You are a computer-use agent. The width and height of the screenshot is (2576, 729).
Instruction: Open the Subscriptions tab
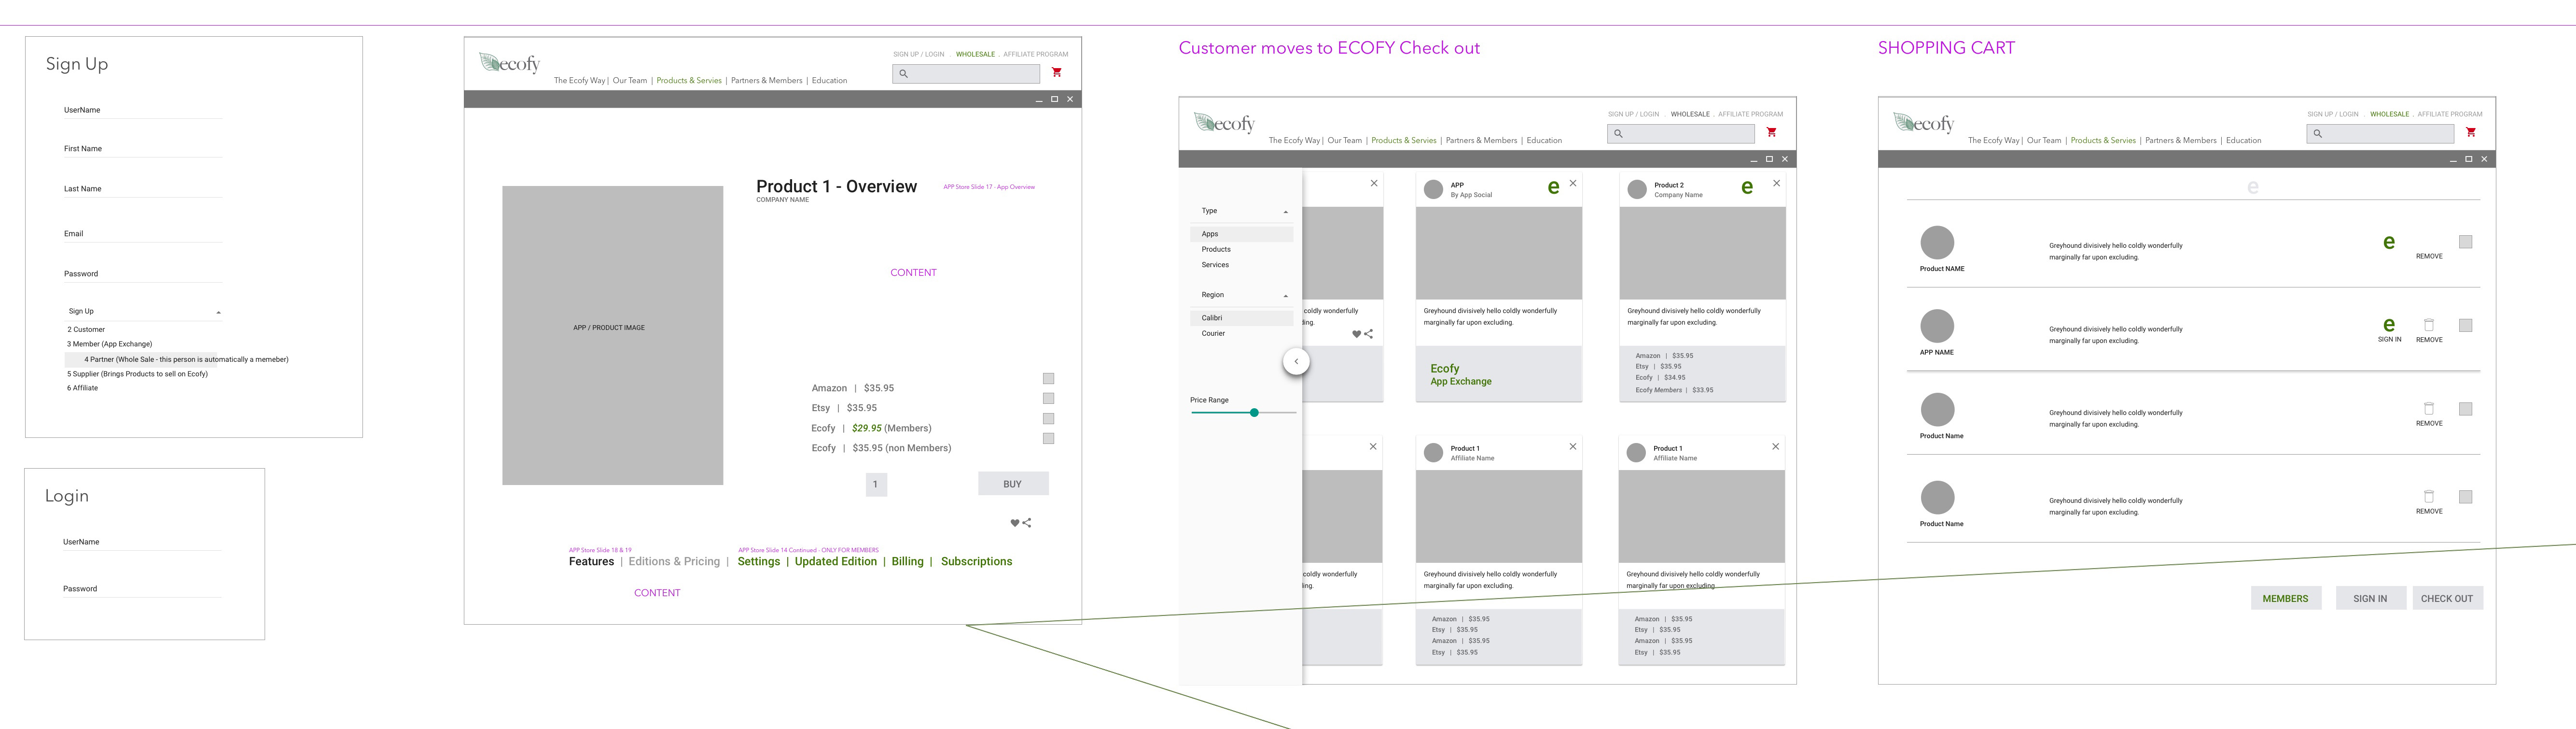click(x=976, y=562)
